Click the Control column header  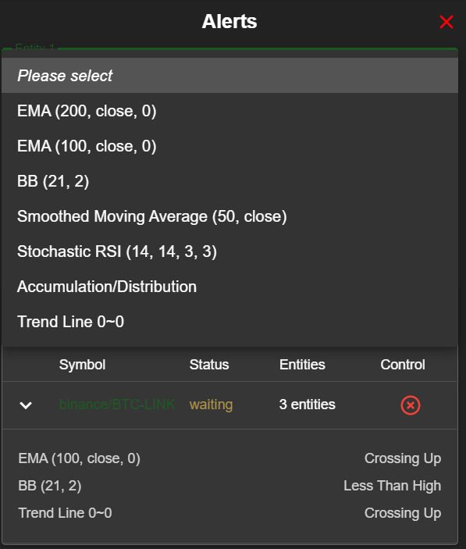(x=403, y=365)
